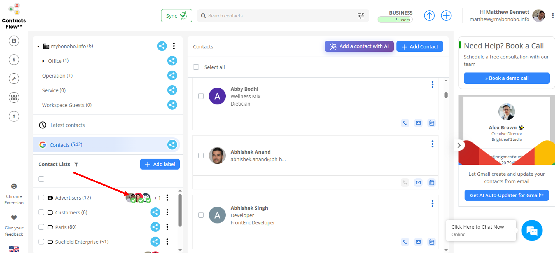Click the Contact Lists filter funnel icon
The width and height of the screenshot is (560, 253).
click(76, 164)
